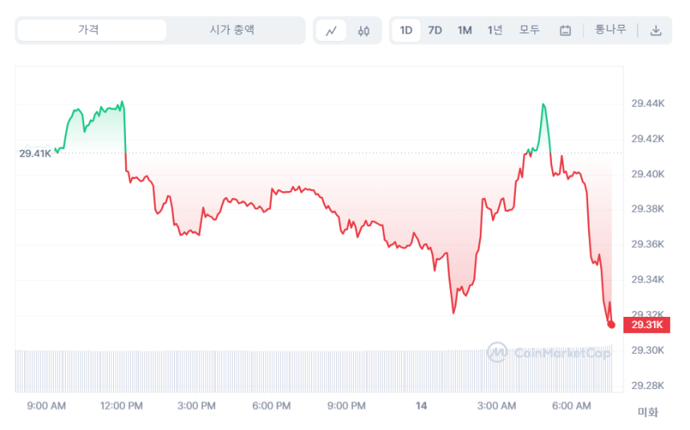
Task: Click the 미화 currency label
Action: click(x=647, y=412)
